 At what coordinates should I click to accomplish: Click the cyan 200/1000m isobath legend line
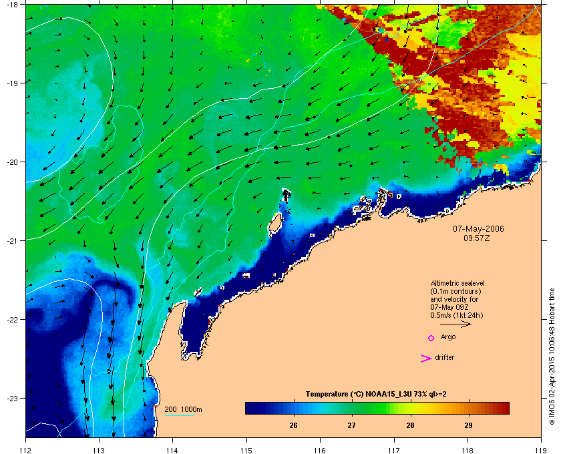179,415
